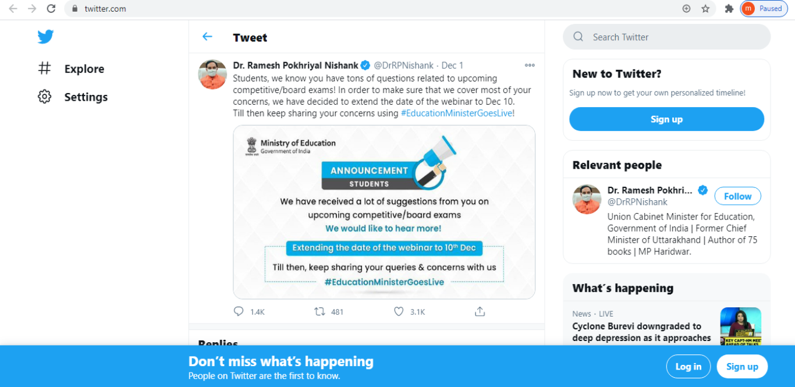Like the tweet with heart icon

pos(399,312)
